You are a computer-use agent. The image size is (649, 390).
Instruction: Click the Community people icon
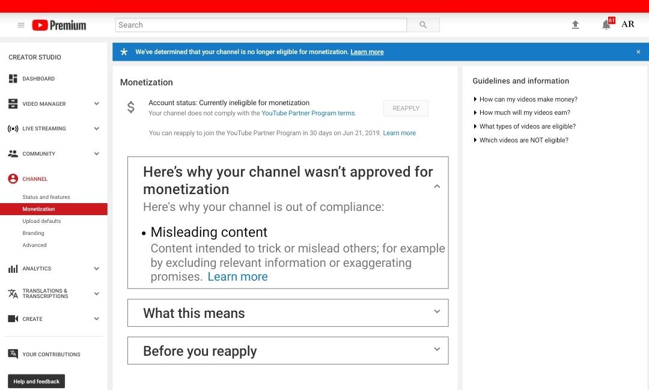coord(13,154)
